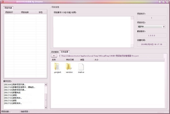The height and width of the screenshot is (114, 170).
Task: Click the 操作日志 scroll-down arrow
Action: click(46, 108)
